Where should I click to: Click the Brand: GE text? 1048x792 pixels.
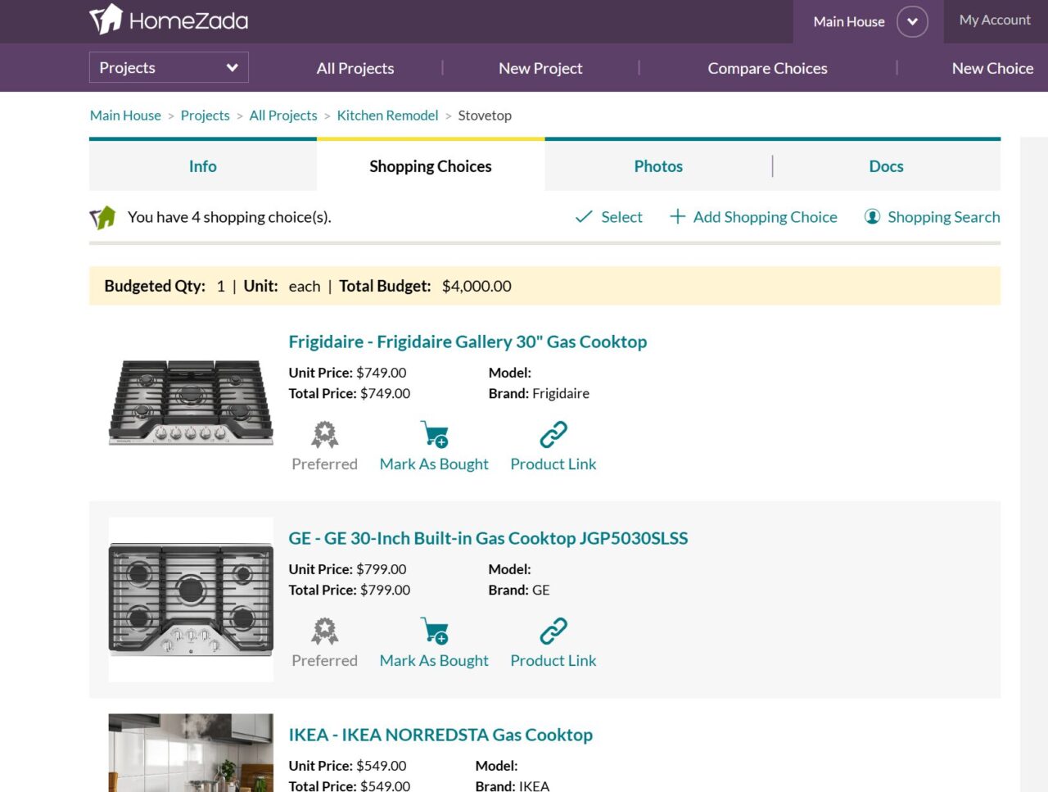[519, 590]
